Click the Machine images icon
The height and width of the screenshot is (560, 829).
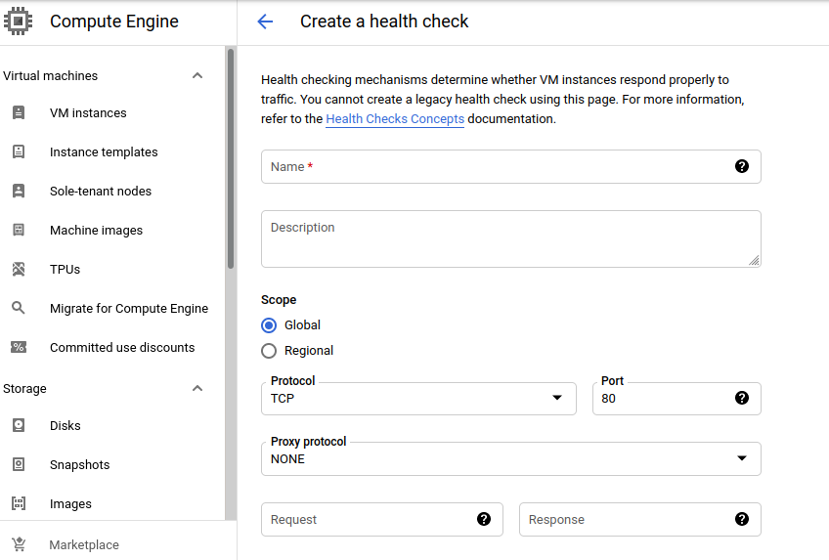point(19,230)
